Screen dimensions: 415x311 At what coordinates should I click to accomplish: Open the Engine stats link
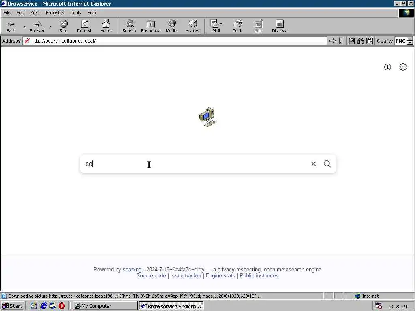point(220,275)
